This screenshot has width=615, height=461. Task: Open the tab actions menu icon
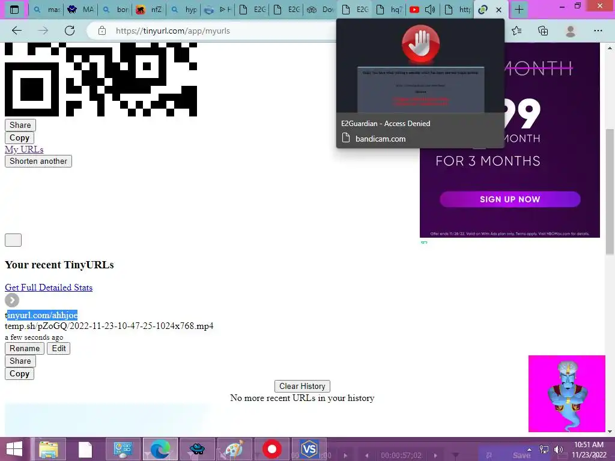(x=14, y=10)
